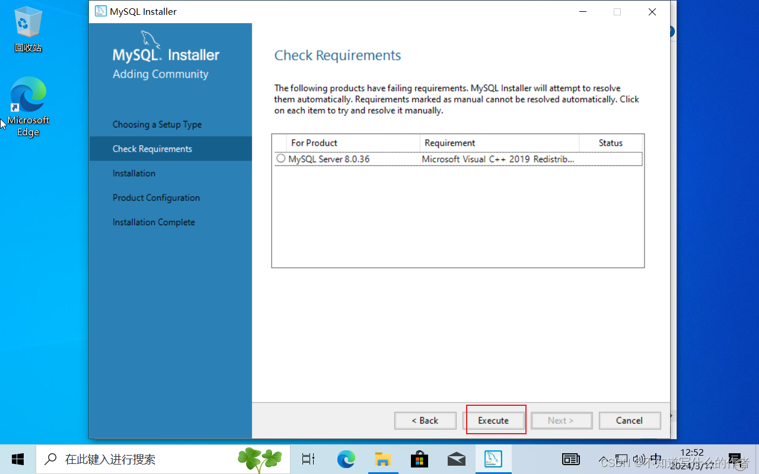Select the Product Configuration step
The height and width of the screenshot is (474, 759).
point(156,197)
